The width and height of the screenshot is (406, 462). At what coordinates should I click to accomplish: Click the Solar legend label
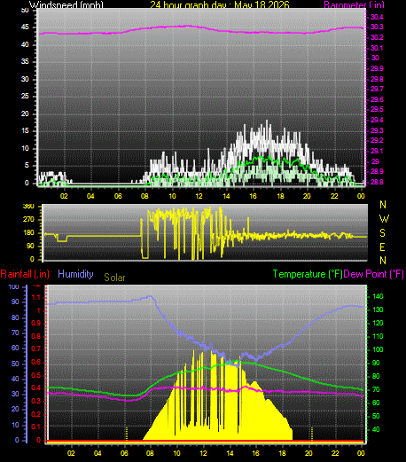click(x=114, y=278)
